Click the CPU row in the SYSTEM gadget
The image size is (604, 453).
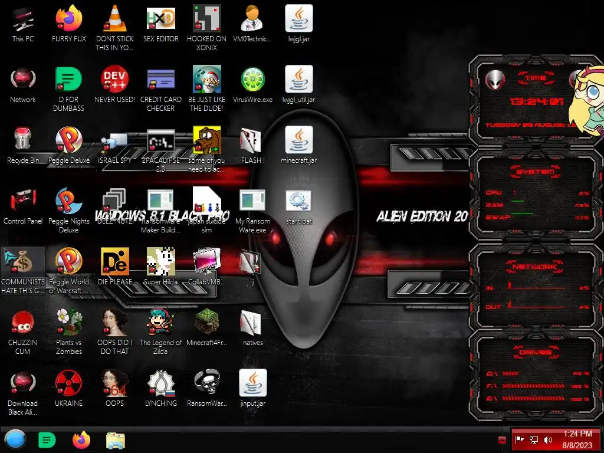(x=537, y=193)
